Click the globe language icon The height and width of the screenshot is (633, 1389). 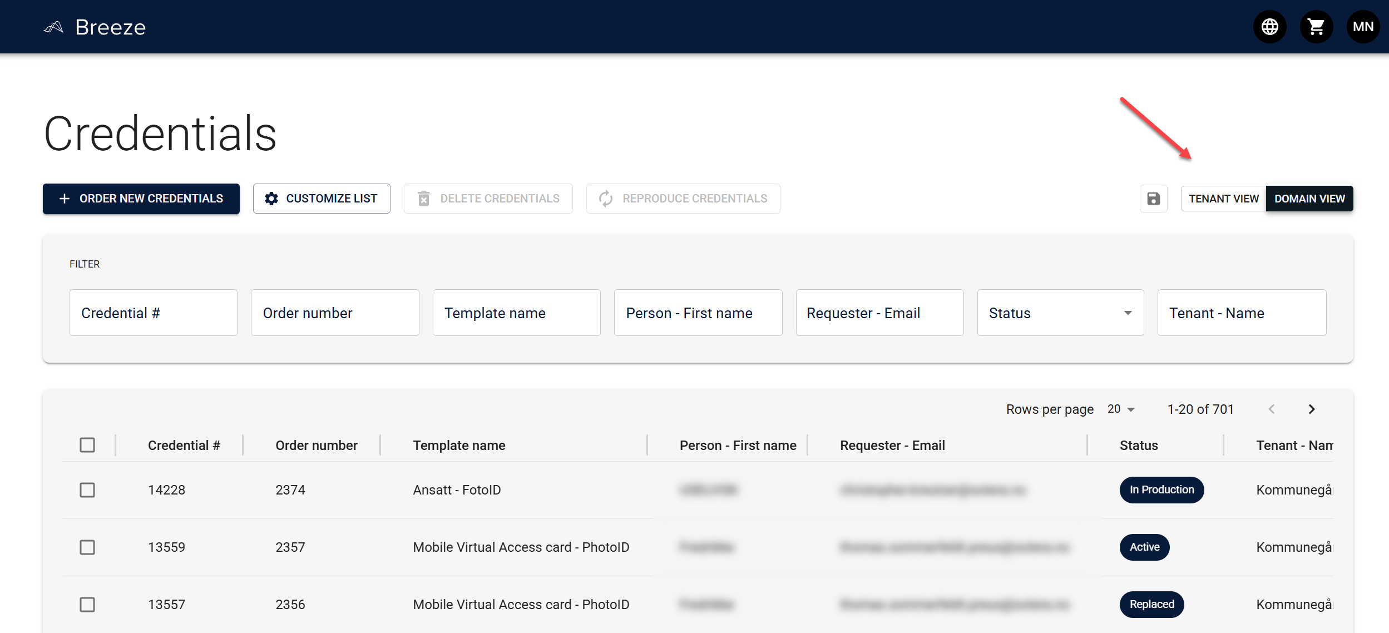(x=1269, y=26)
